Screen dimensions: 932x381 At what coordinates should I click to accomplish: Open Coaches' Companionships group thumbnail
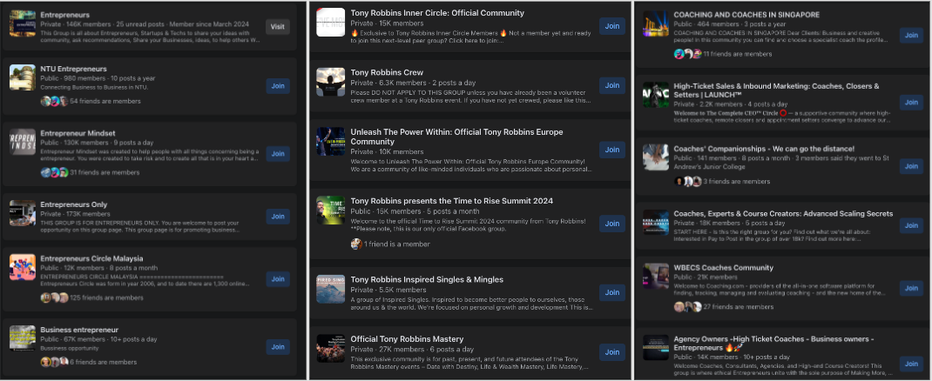click(x=656, y=157)
